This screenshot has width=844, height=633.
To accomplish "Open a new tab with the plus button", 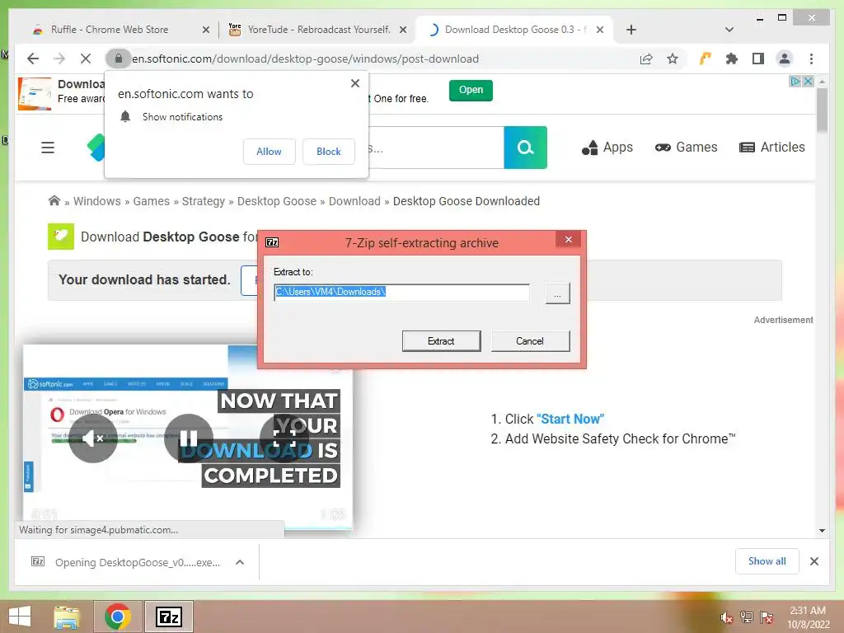I will pos(631,30).
